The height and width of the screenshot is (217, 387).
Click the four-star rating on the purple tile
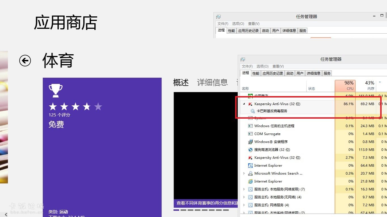pyautogui.click(x=75, y=107)
